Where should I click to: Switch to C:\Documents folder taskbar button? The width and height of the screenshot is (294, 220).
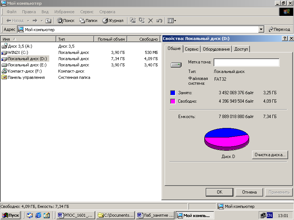pos(116,215)
